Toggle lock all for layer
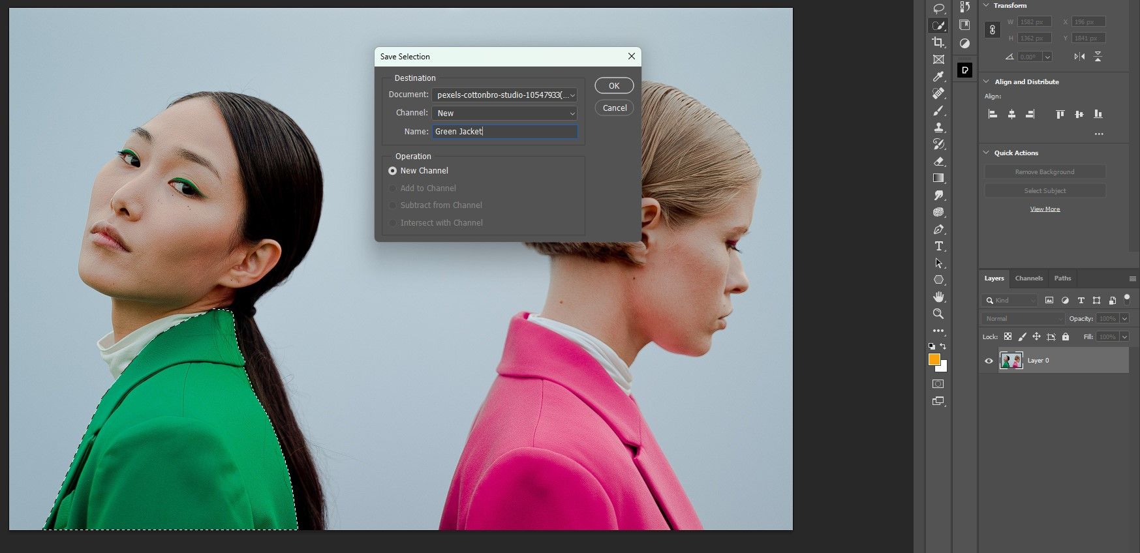 click(1066, 337)
